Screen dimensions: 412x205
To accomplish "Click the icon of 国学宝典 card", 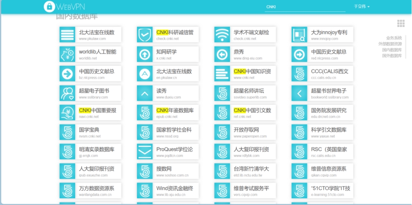I will point(67,132).
